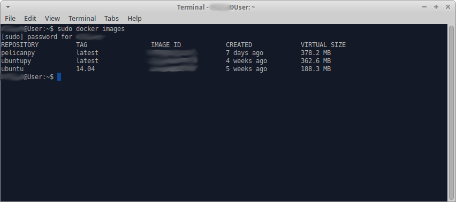Screen dimensions: 456x202
Task: Click the VIRTUAL SIZE column header
Action: tap(323, 45)
